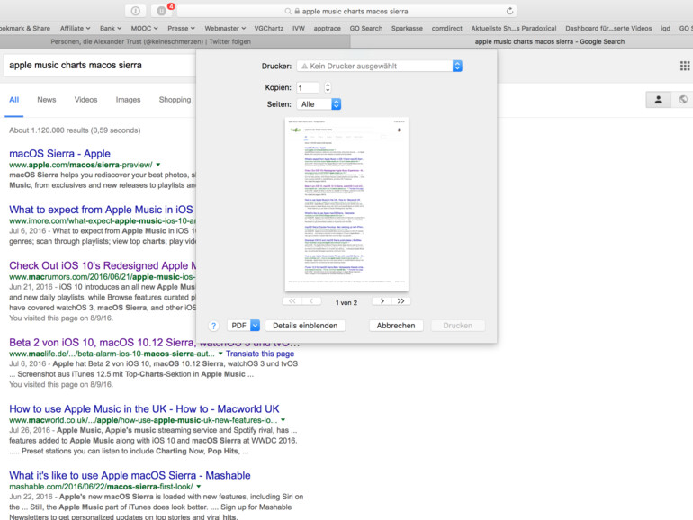This screenshot has width=693, height=520.
Task: Expand options arrow for mashable.com result URL
Action: click(198, 487)
